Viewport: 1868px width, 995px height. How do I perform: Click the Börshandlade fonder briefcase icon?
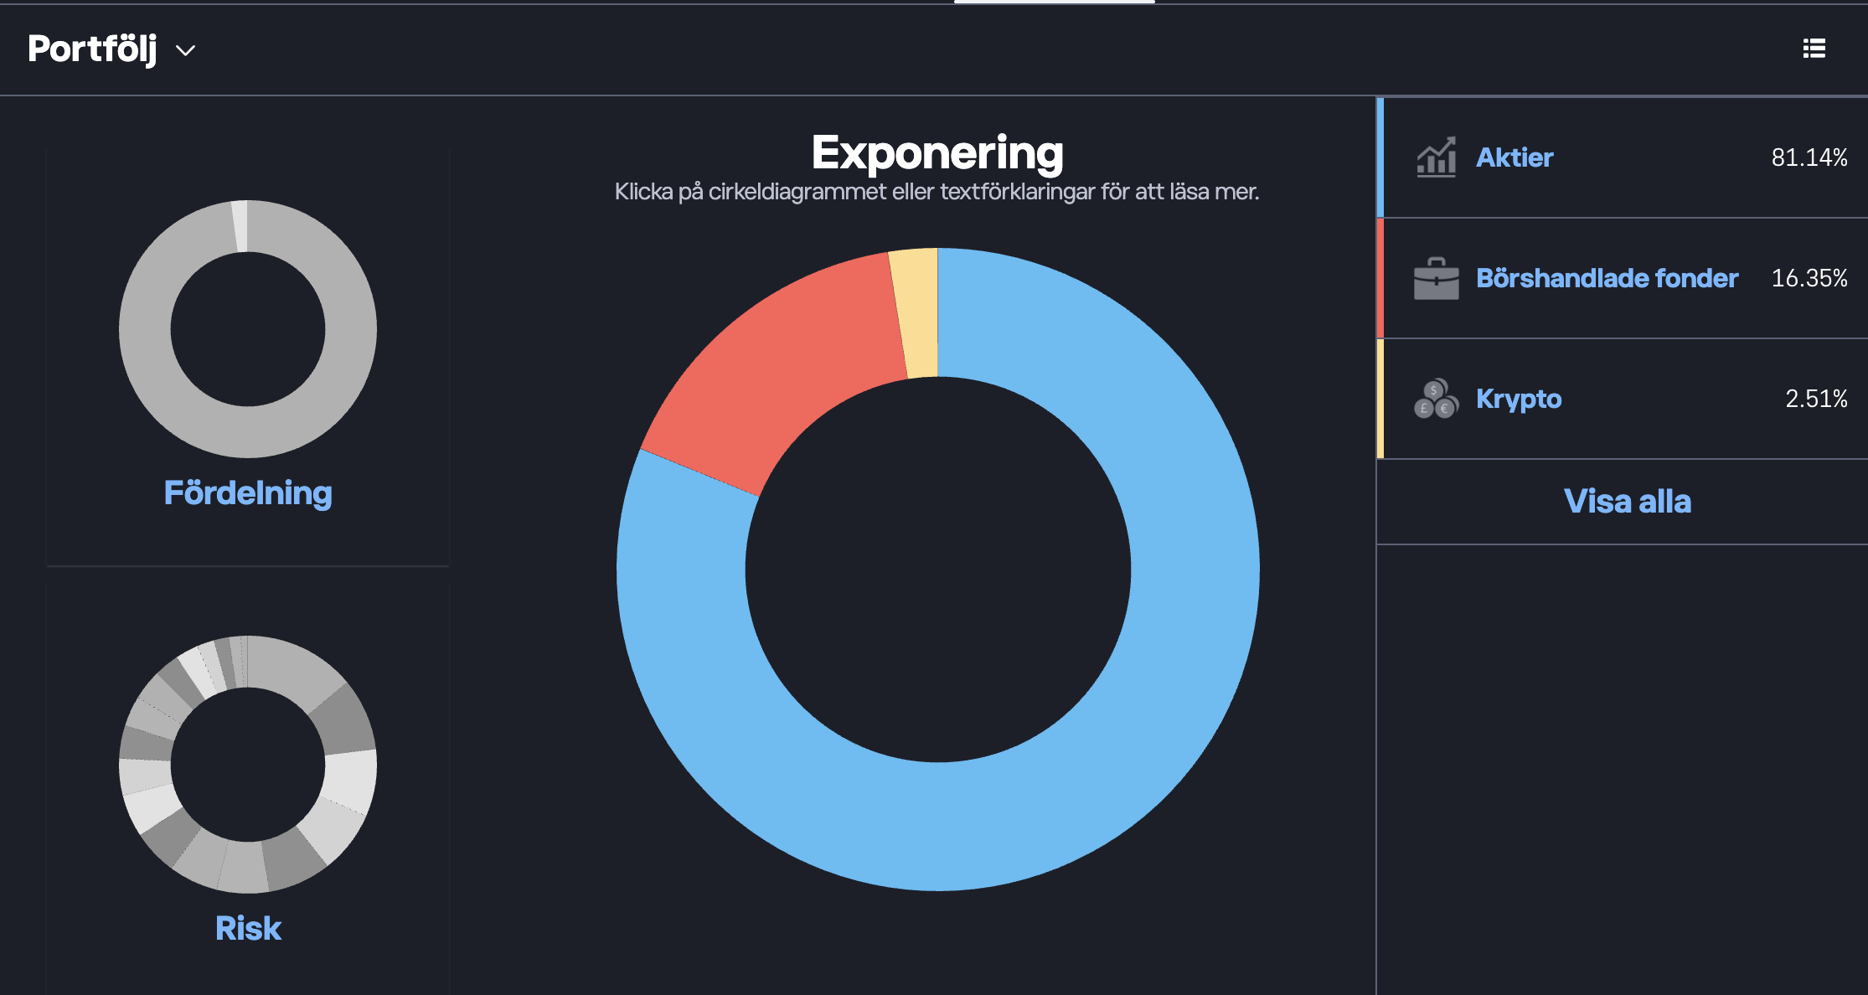[1436, 278]
